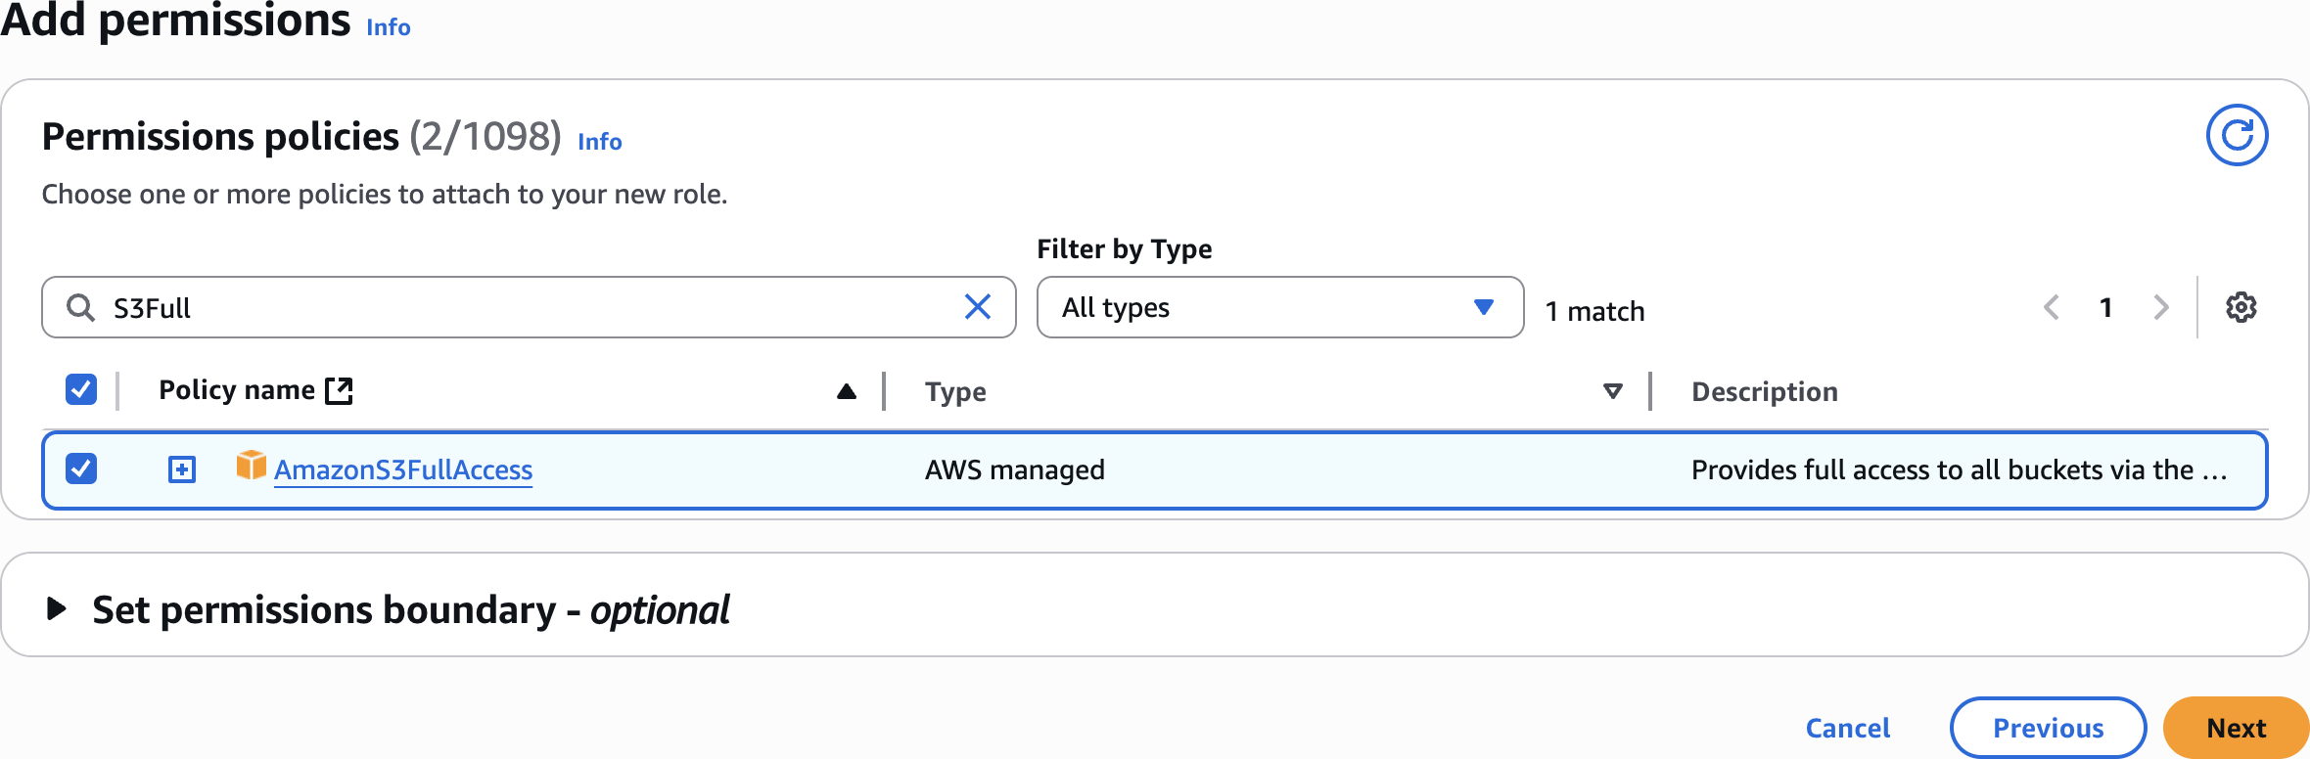Go to next page of results

coord(2161,307)
